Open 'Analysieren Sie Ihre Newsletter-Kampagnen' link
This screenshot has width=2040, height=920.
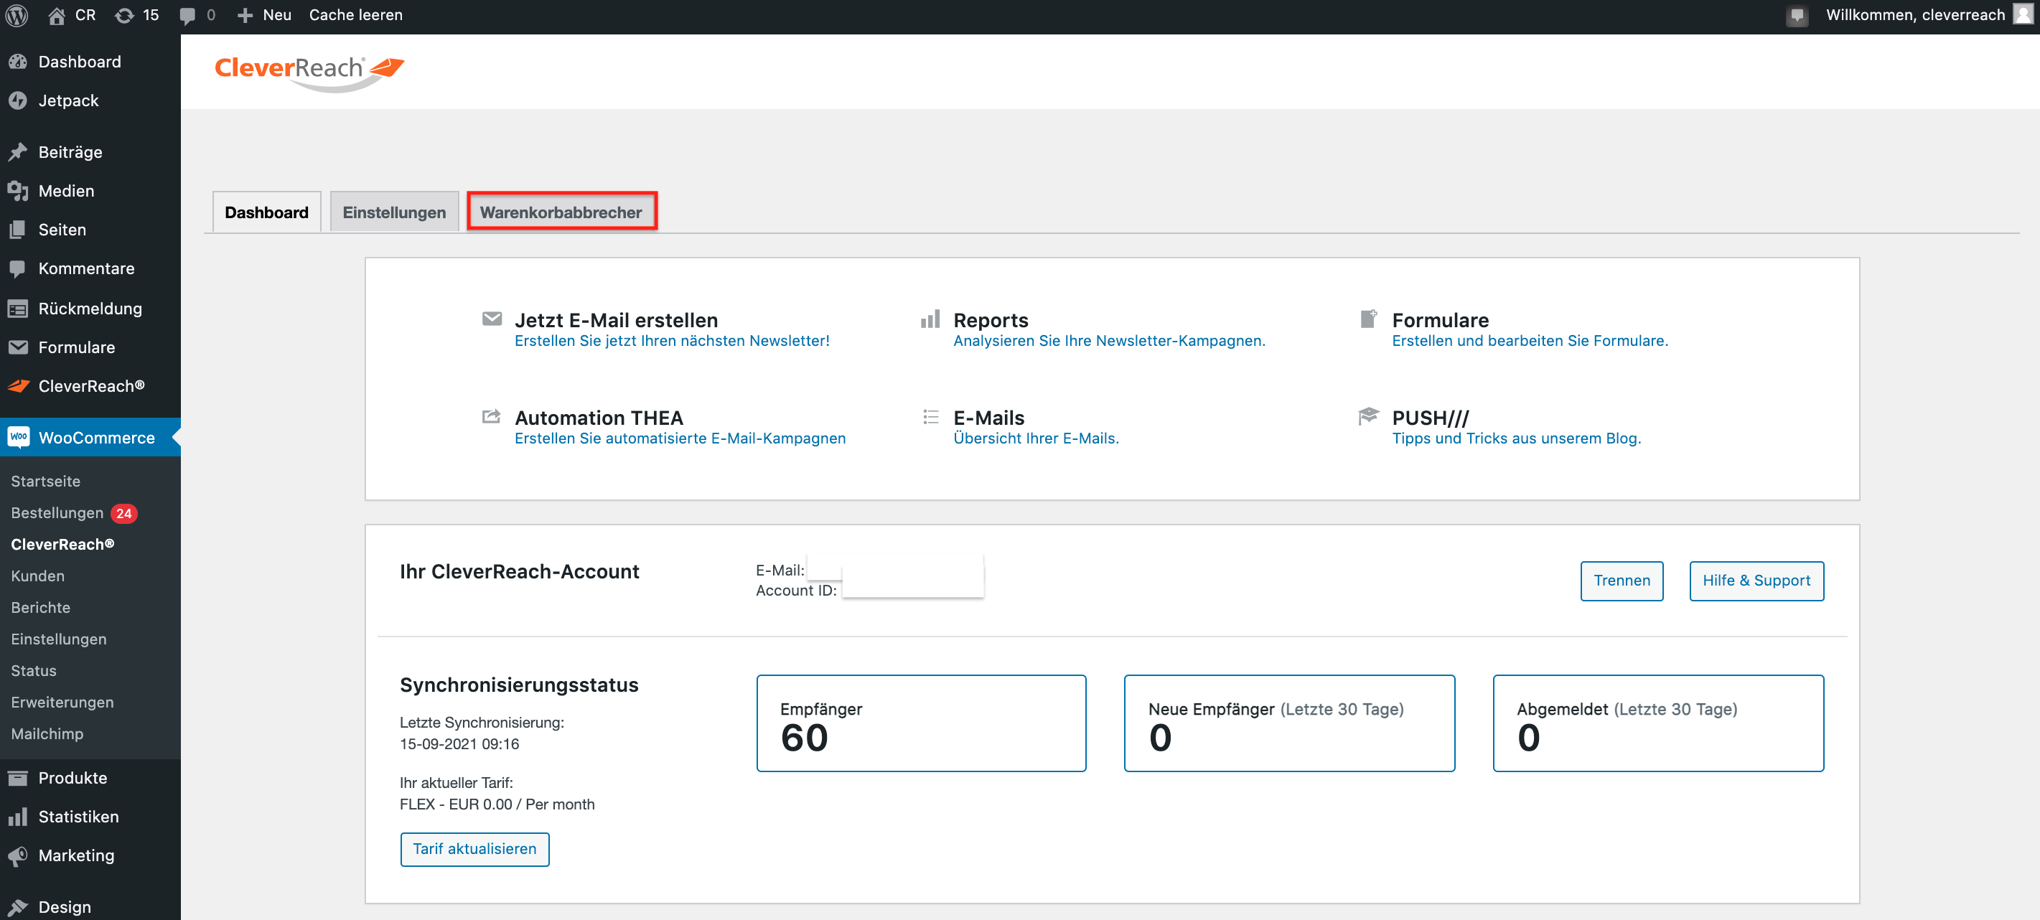pos(1109,340)
